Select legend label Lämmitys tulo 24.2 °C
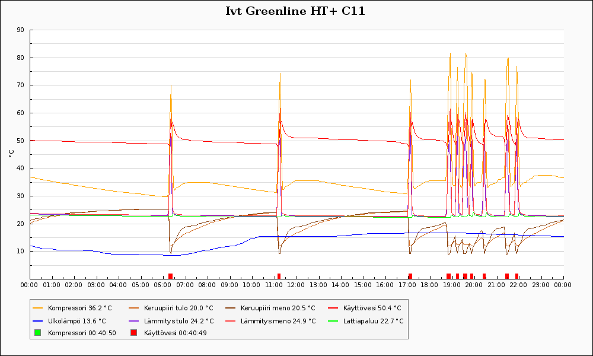The width and height of the screenshot is (593, 356). [179, 321]
